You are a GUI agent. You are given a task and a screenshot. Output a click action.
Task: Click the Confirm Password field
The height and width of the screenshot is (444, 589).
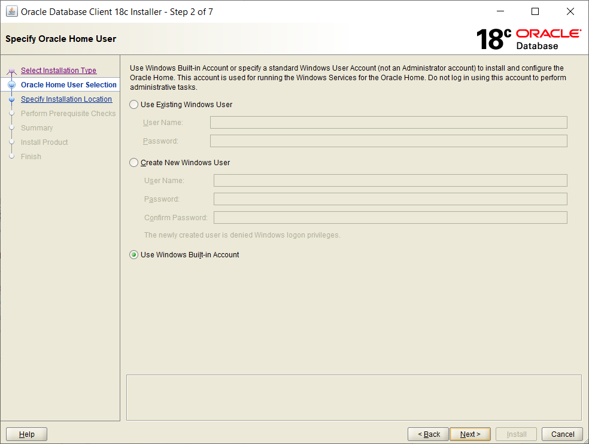(x=390, y=217)
